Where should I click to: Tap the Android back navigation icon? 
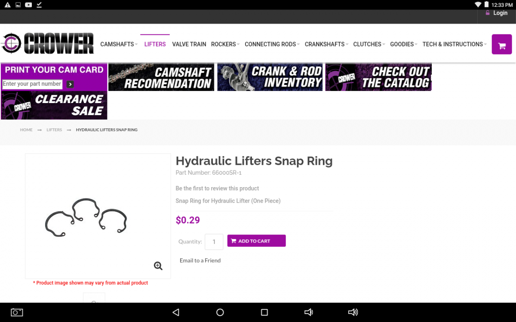[x=175, y=312]
